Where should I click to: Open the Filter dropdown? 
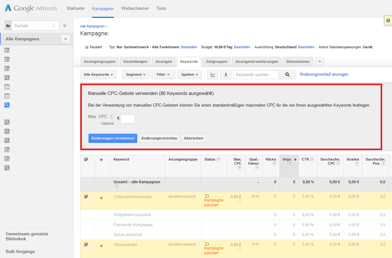(x=163, y=75)
